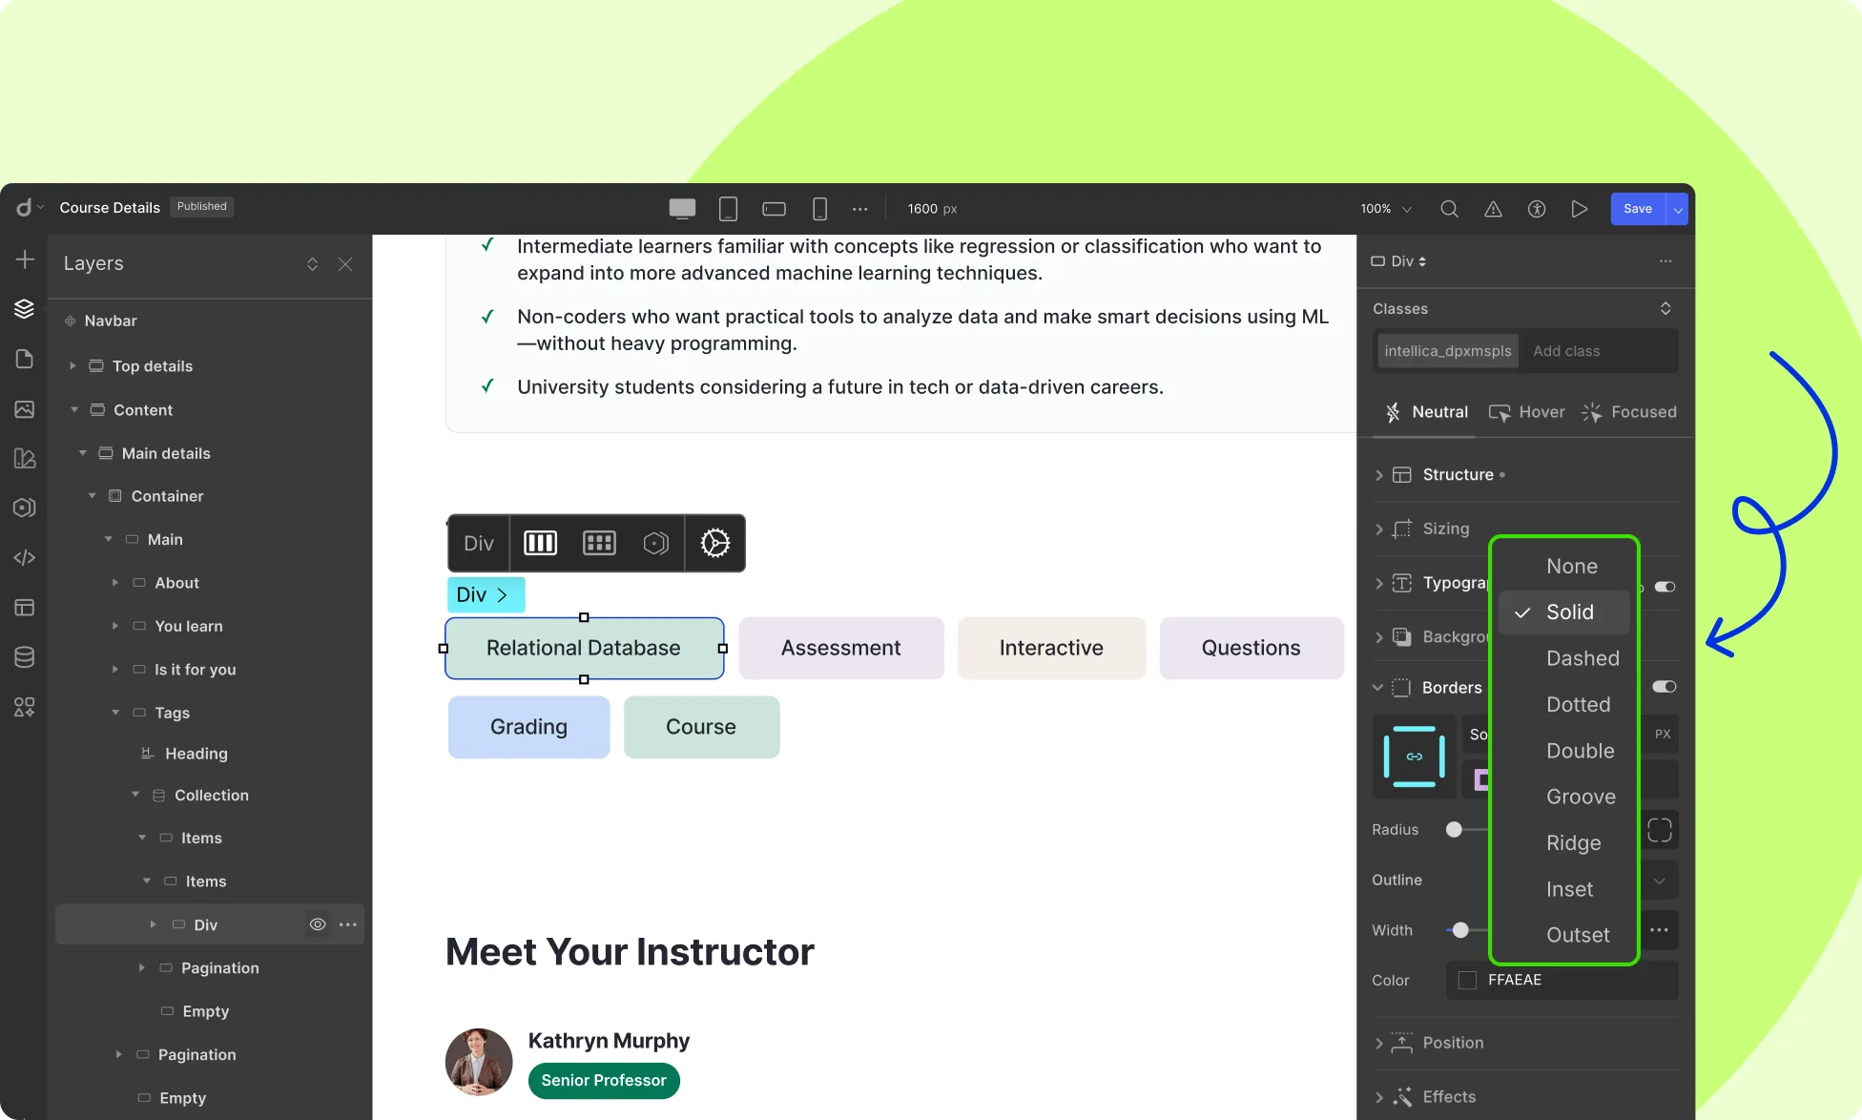Click the component hexagon icon in Div toolbar

pyautogui.click(x=656, y=543)
